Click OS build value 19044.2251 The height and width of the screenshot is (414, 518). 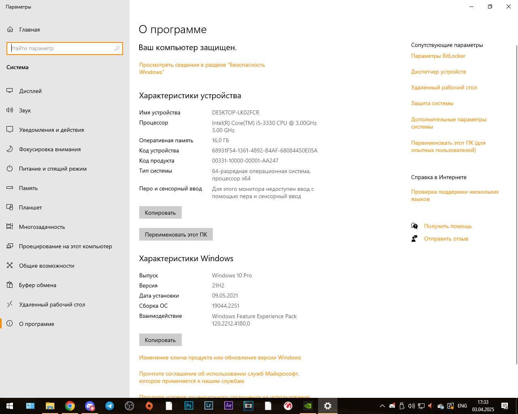[x=225, y=306]
